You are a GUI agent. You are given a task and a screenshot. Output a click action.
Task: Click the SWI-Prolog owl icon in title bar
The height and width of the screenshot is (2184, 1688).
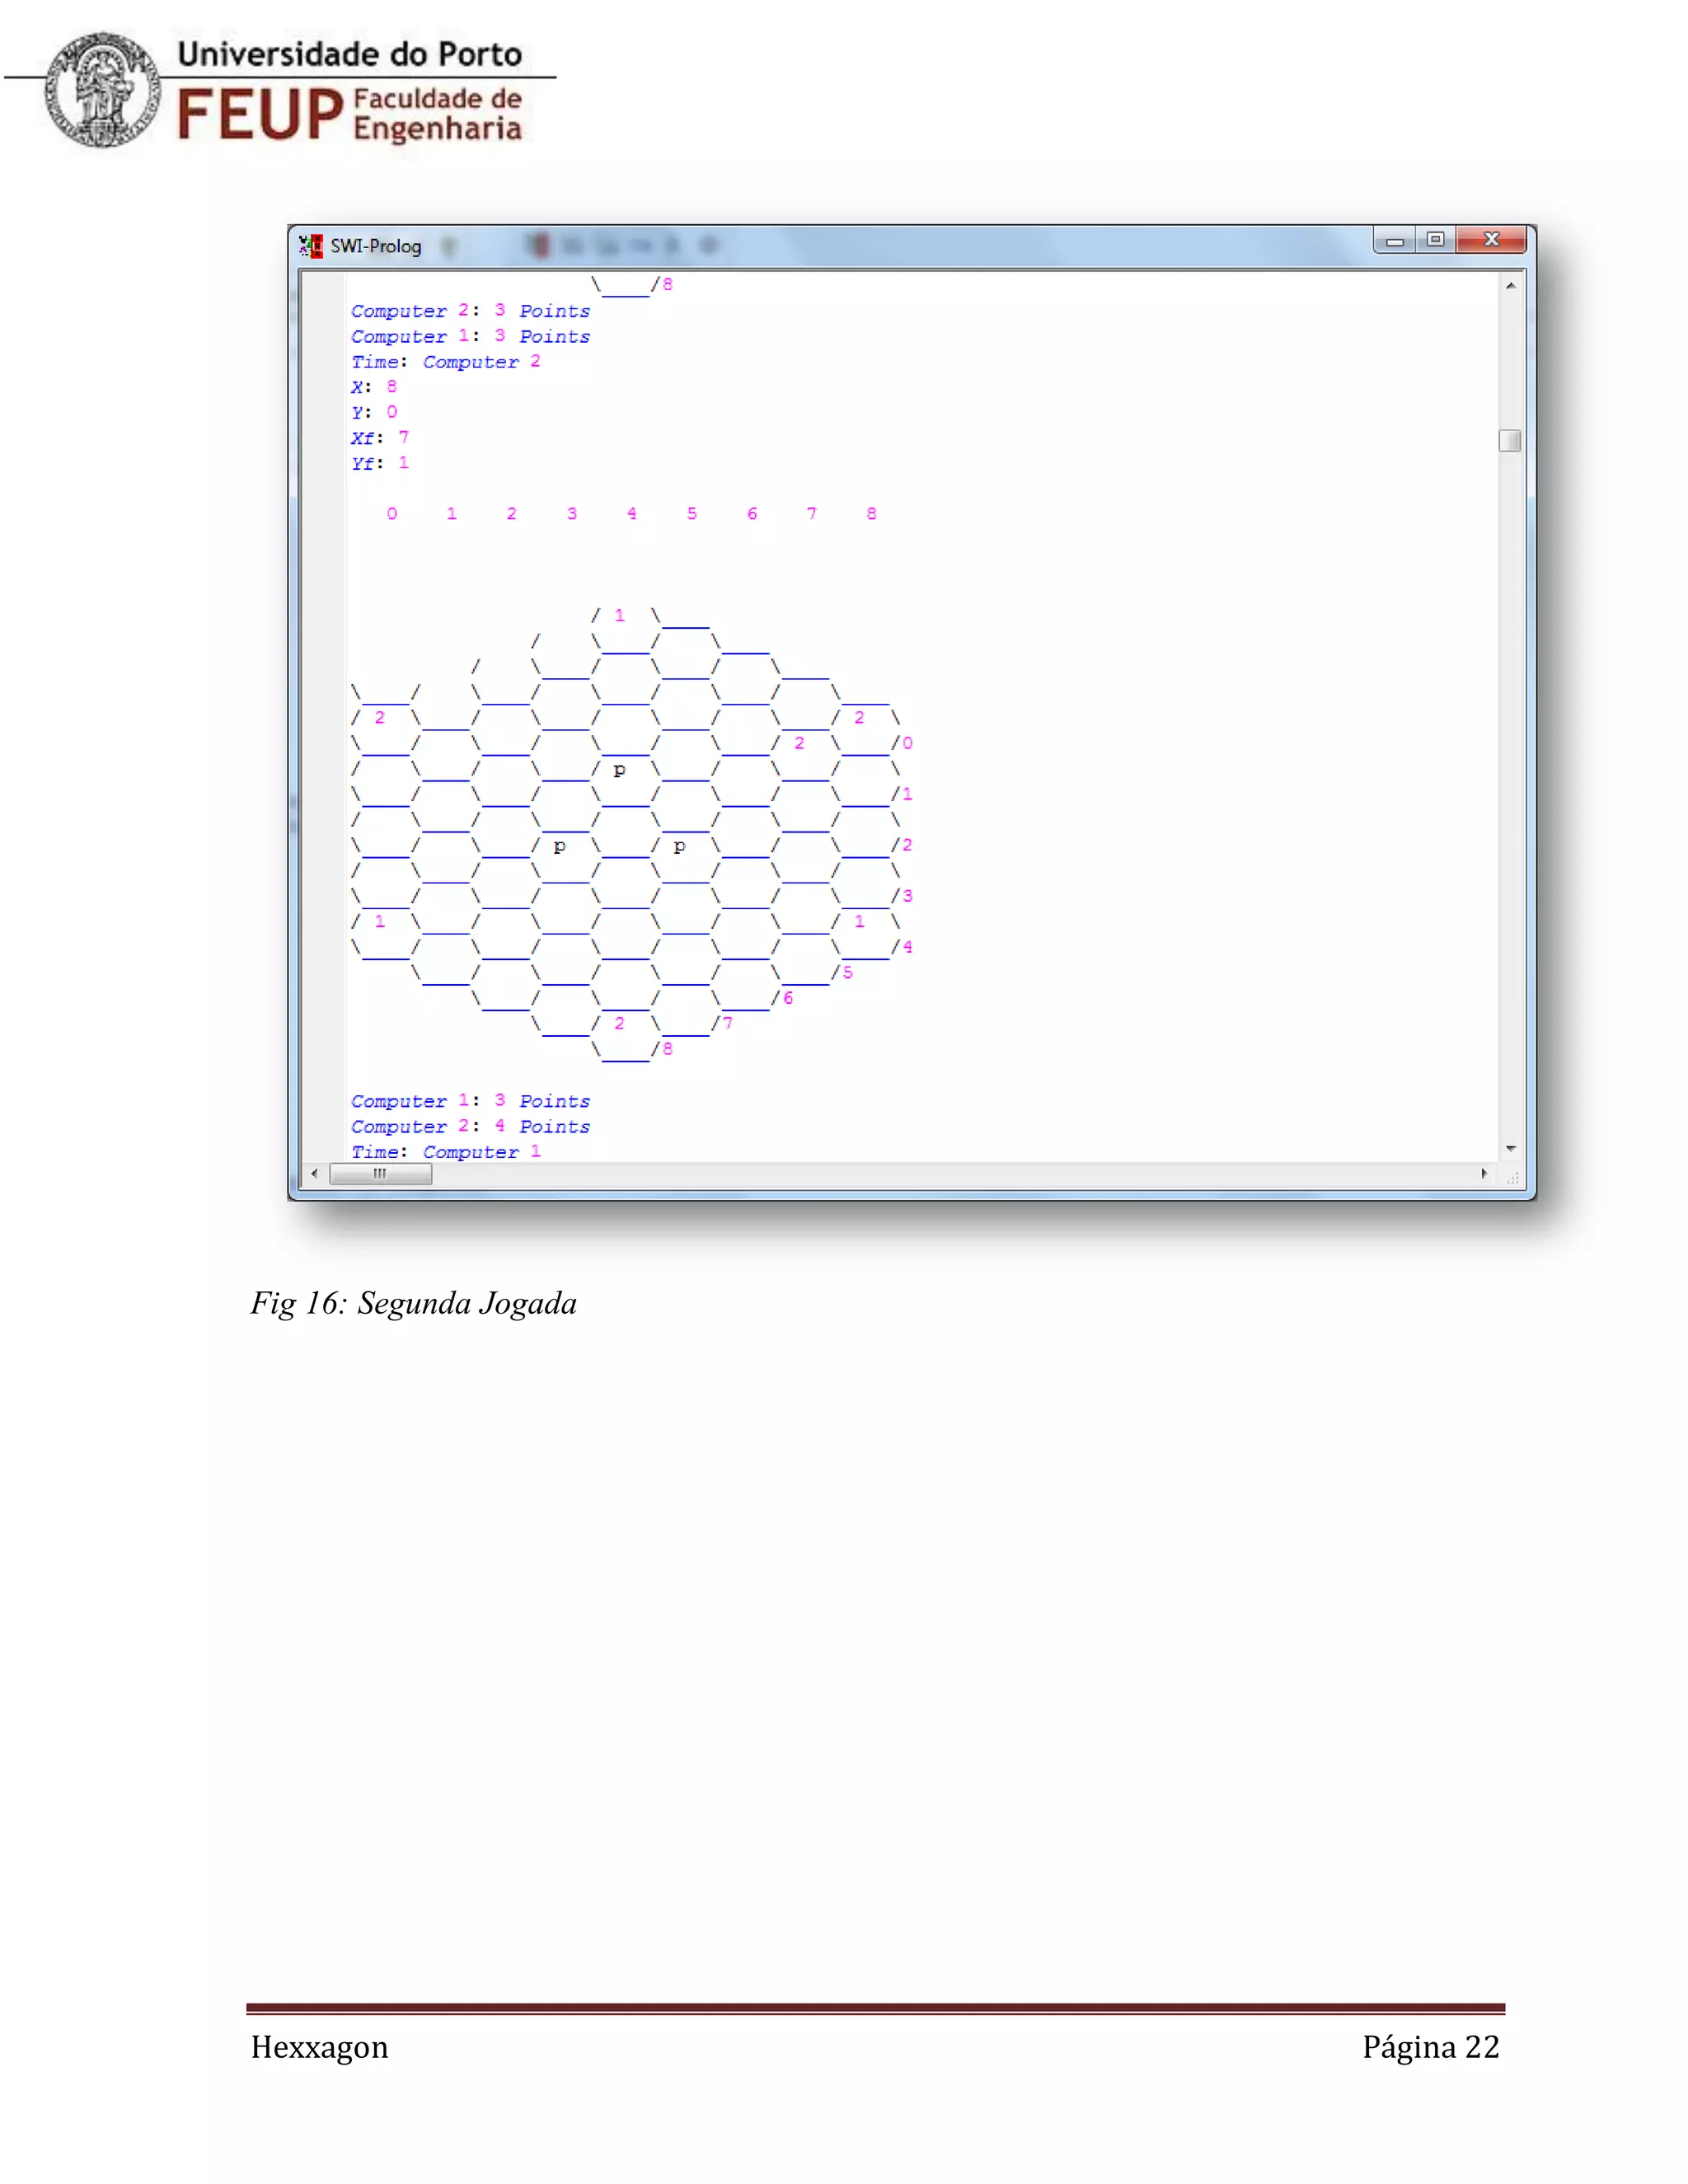click(x=311, y=245)
